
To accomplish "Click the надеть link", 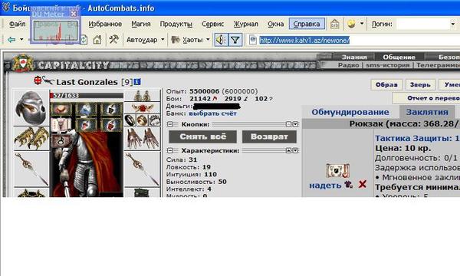I will [325, 185].
